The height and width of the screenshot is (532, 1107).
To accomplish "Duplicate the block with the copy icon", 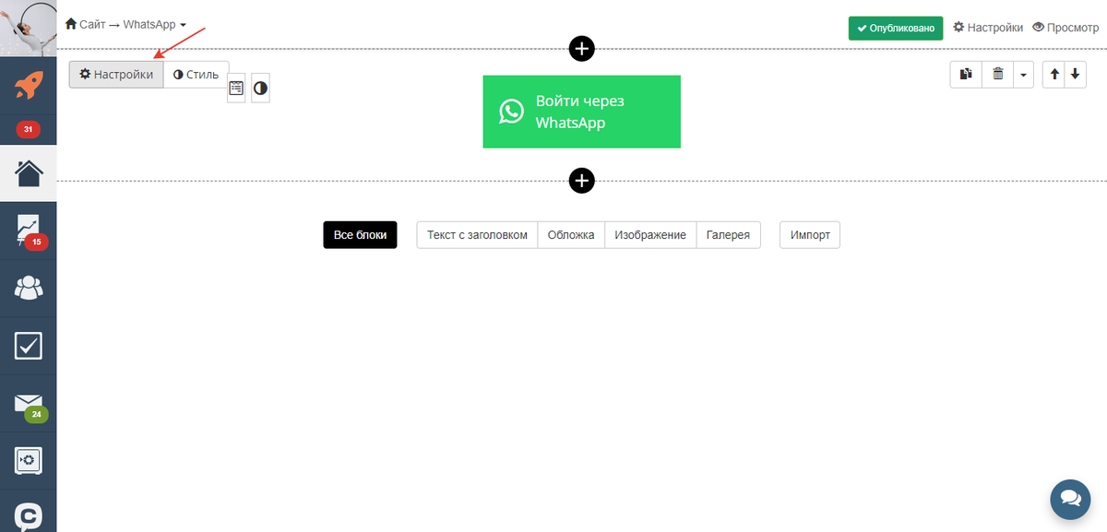I will click(966, 75).
